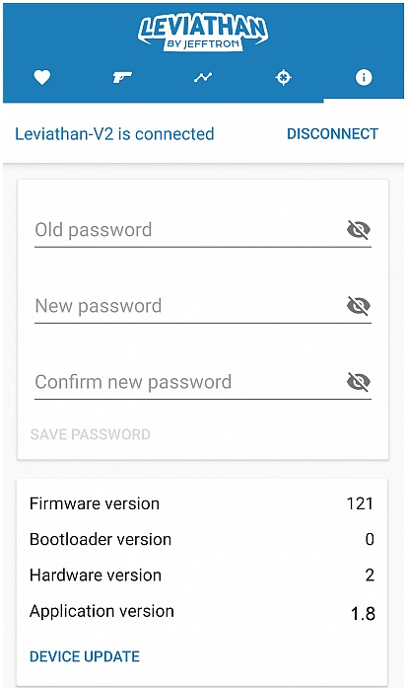
Task: Select the Firmware version row
Action: 201,503
